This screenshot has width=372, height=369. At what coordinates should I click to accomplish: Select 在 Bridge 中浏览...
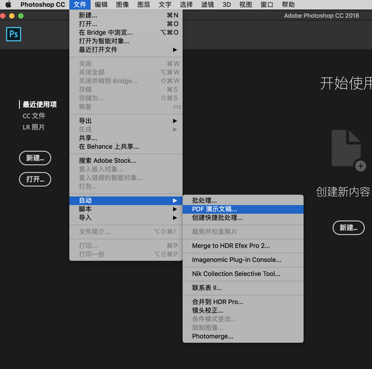pos(126,32)
